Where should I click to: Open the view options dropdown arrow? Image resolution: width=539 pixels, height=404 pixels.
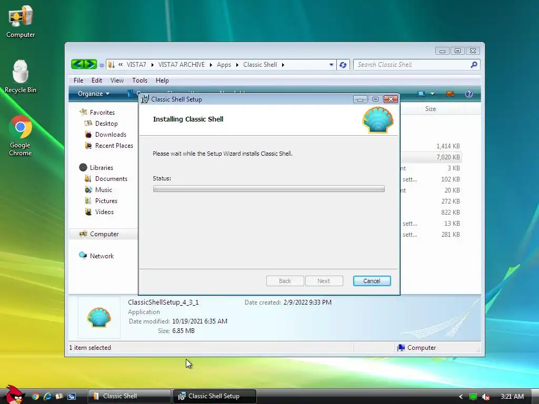[x=433, y=94]
